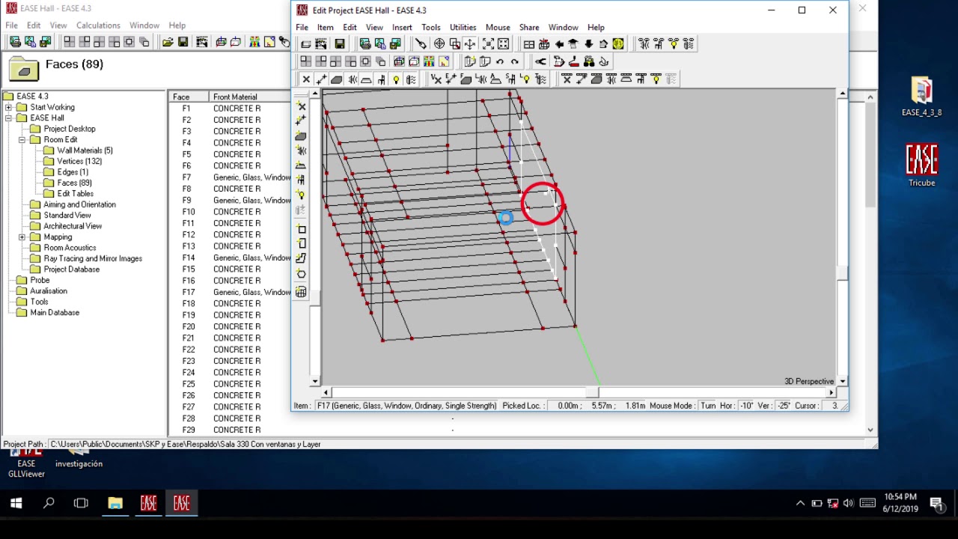Toggle loudspeakers visibility button in third toolbar row
The width and height of the screenshot is (958, 539).
[351, 79]
